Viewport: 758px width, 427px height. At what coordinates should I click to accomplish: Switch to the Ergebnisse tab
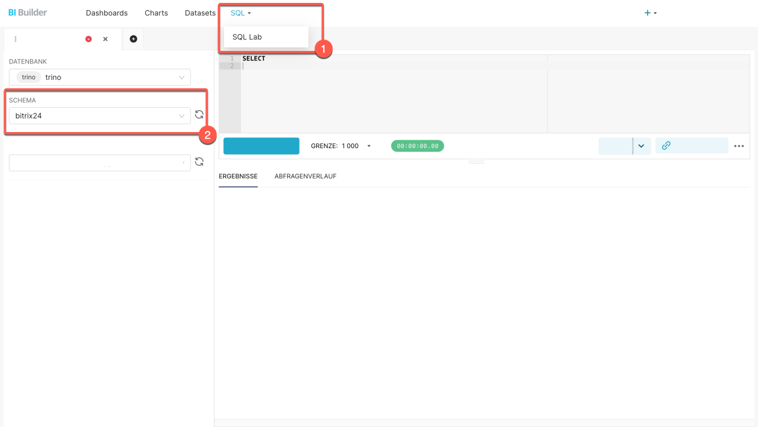(x=238, y=176)
